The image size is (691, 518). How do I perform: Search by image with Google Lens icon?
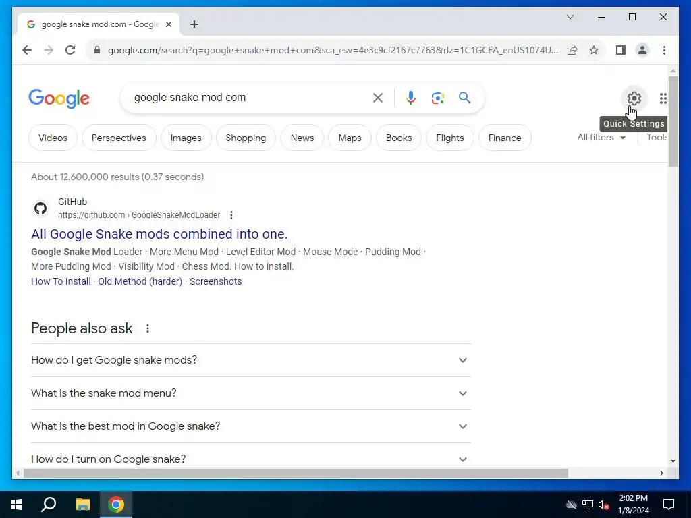click(x=437, y=98)
